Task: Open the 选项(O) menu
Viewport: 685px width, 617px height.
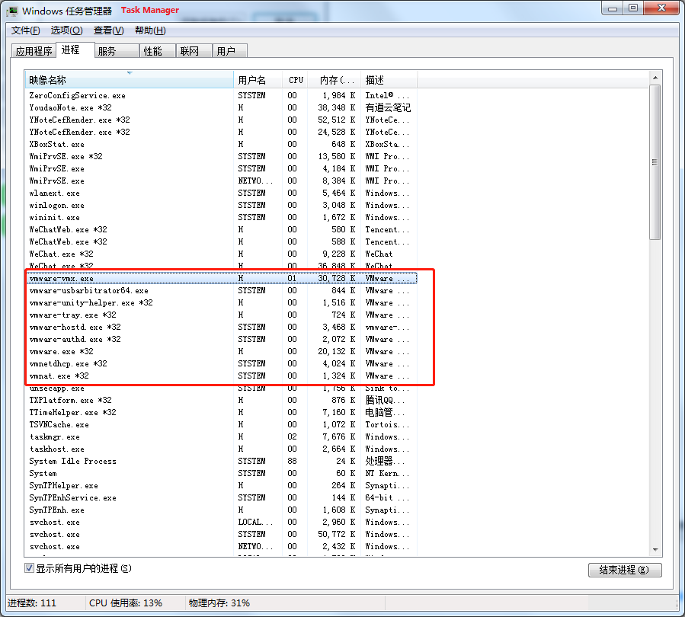Action: click(x=66, y=30)
